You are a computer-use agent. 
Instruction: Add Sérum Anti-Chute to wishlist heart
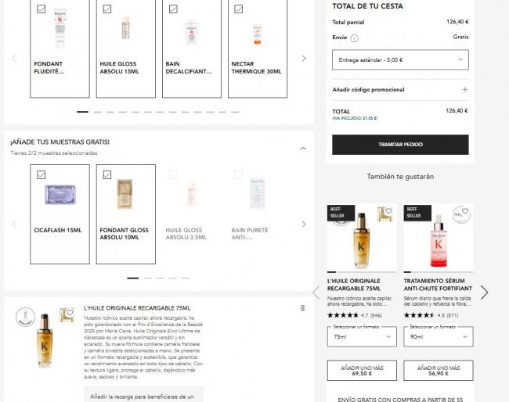coord(465,211)
